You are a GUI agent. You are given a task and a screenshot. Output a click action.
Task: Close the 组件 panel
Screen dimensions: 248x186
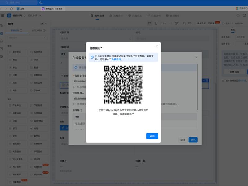pyautogui.click(x=46, y=24)
